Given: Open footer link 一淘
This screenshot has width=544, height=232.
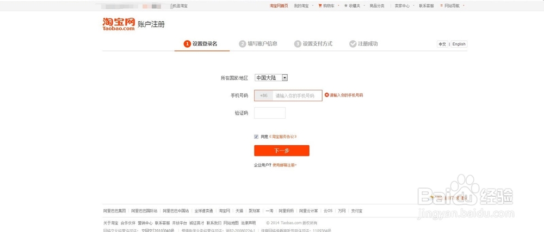Looking at the screenshot, I should point(270,210).
